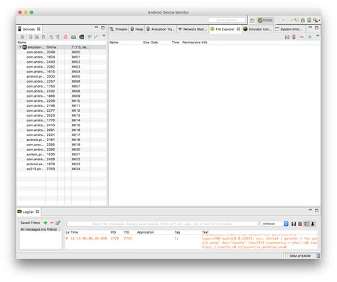Select the LogCat tab

point(28,211)
